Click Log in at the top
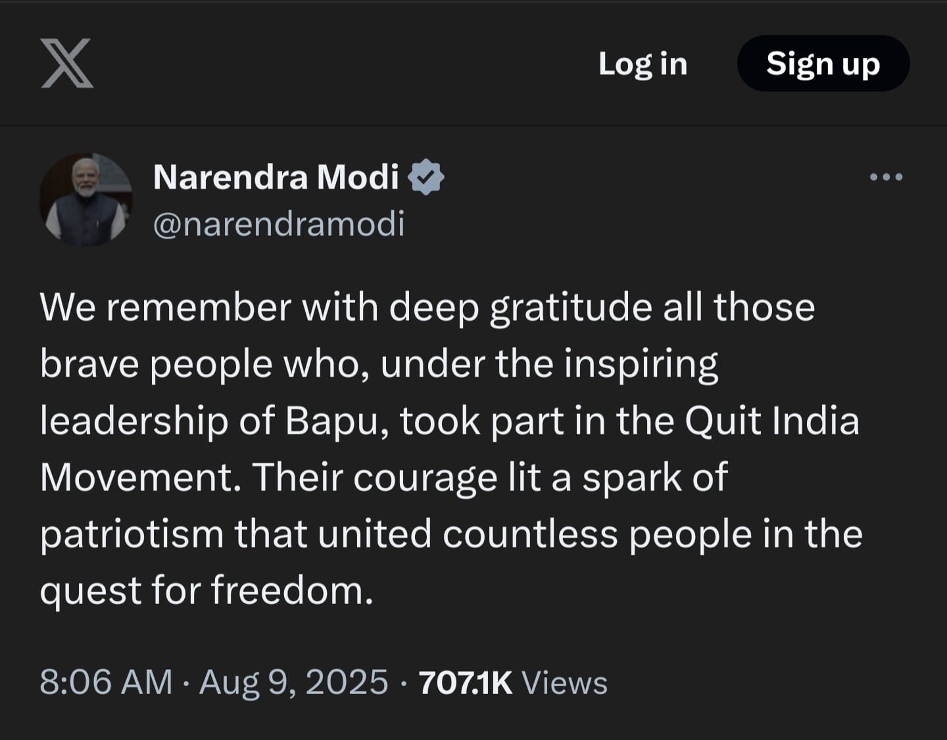Viewport: 947px width, 740px height. pyautogui.click(x=643, y=64)
